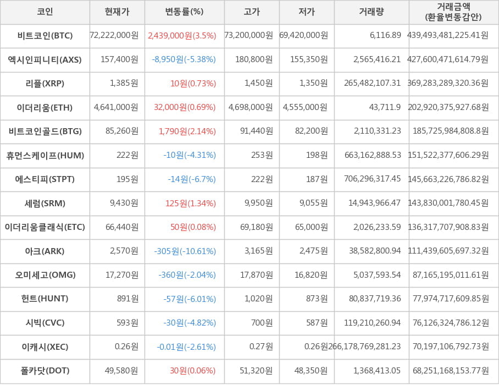Click DOT trade amount 68,251,168,153.77원
The width and height of the screenshot is (499, 385).
[x=451, y=371]
